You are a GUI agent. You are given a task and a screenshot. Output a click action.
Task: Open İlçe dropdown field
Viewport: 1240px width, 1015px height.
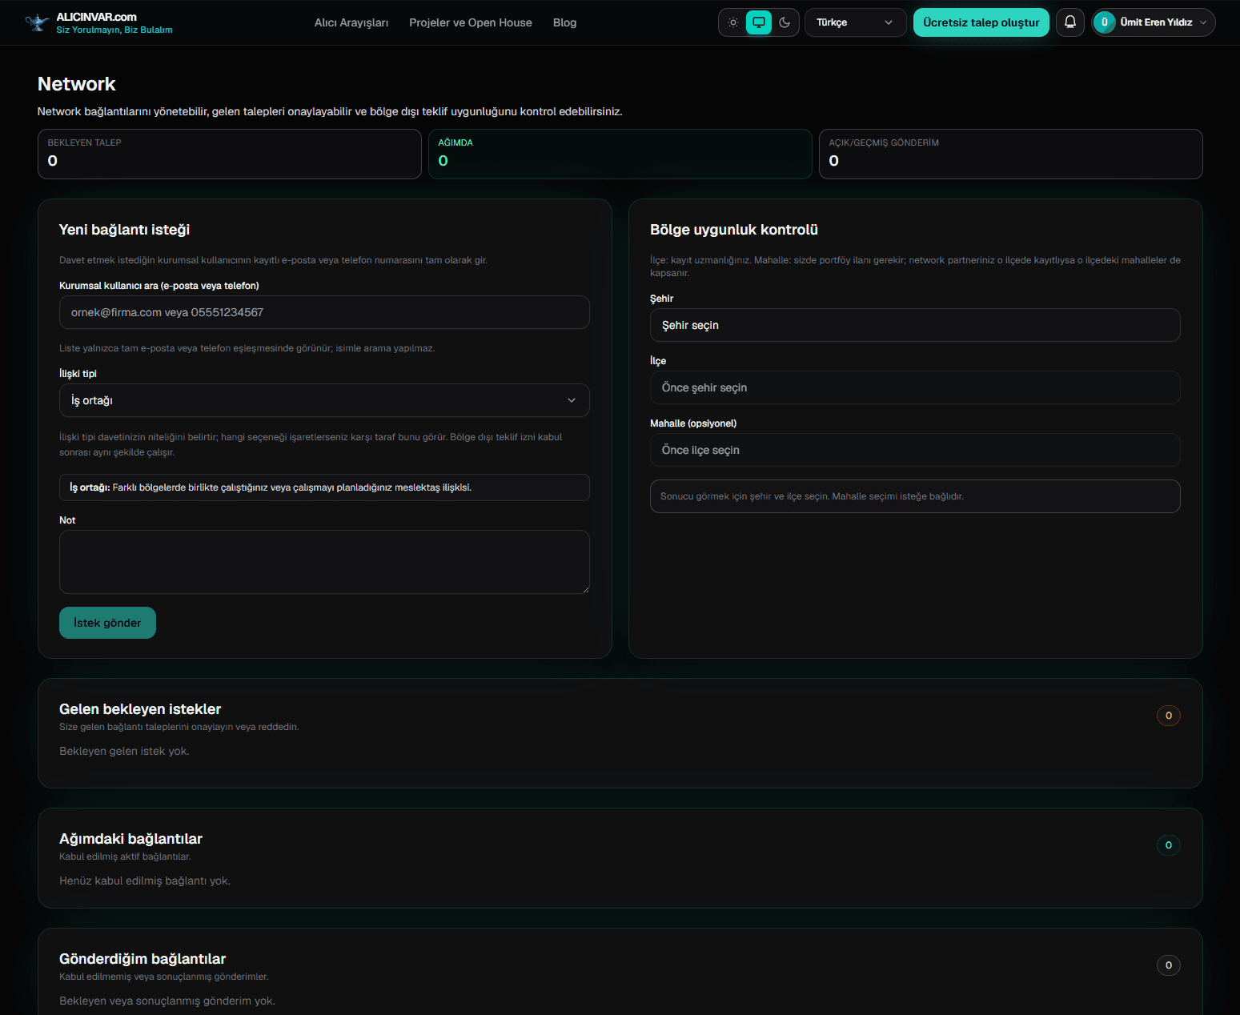point(915,387)
